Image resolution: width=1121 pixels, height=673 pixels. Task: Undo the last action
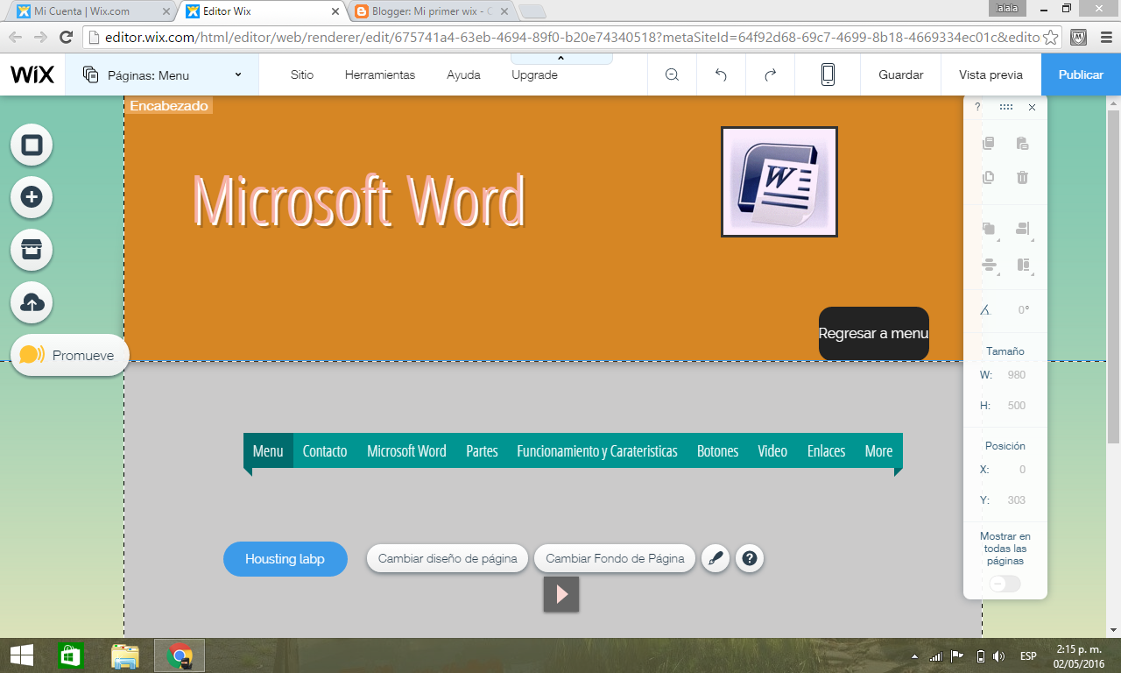(721, 74)
